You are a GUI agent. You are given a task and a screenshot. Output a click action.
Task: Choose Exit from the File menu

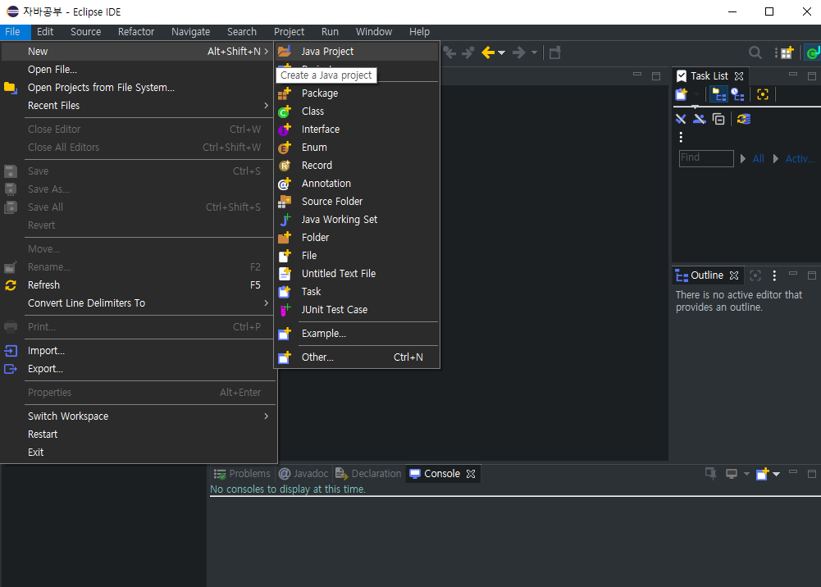pyautogui.click(x=138, y=452)
